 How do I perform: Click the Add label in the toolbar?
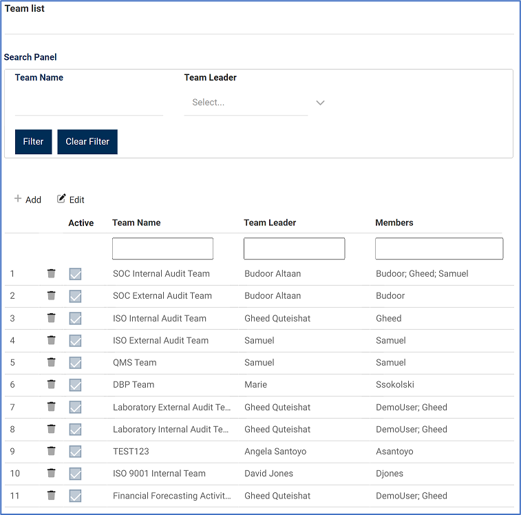click(x=33, y=200)
